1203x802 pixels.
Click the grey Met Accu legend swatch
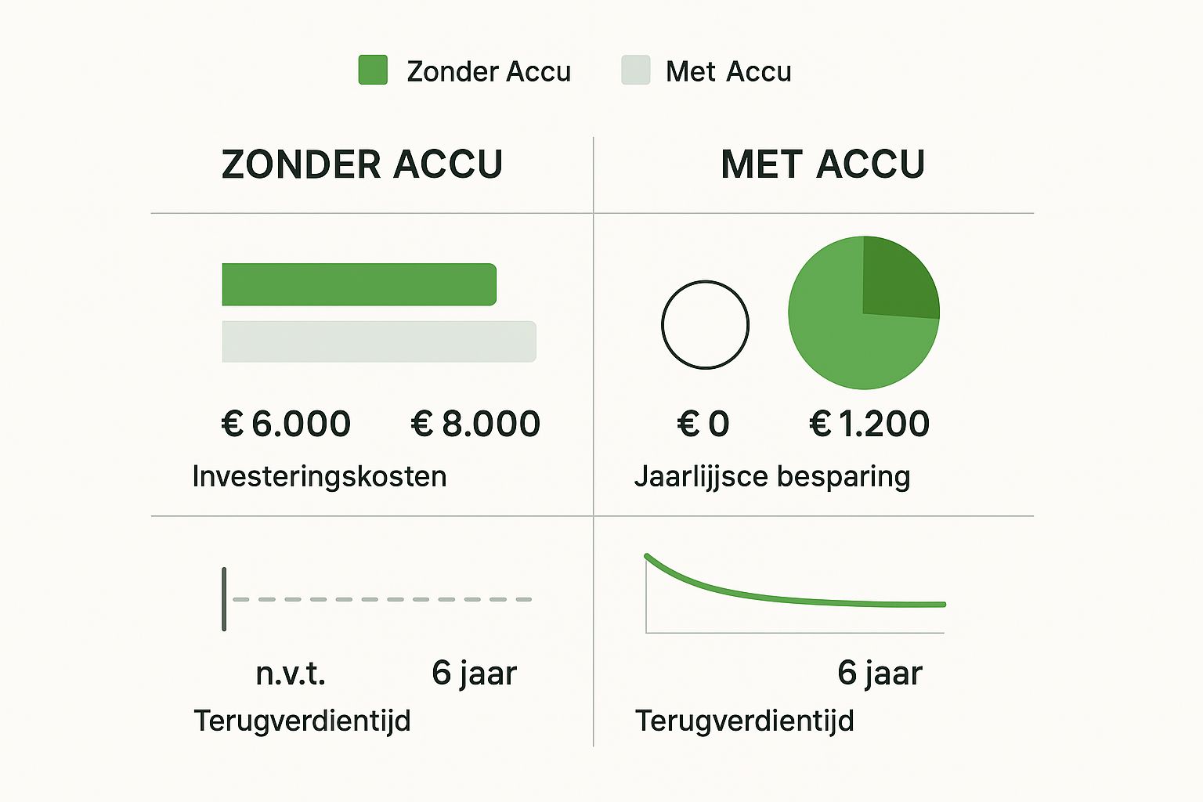point(635,70)
